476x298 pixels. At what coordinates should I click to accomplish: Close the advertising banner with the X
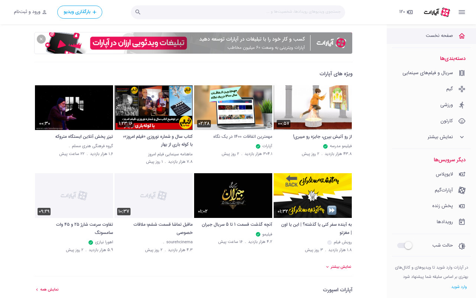(x=41, y=39)
